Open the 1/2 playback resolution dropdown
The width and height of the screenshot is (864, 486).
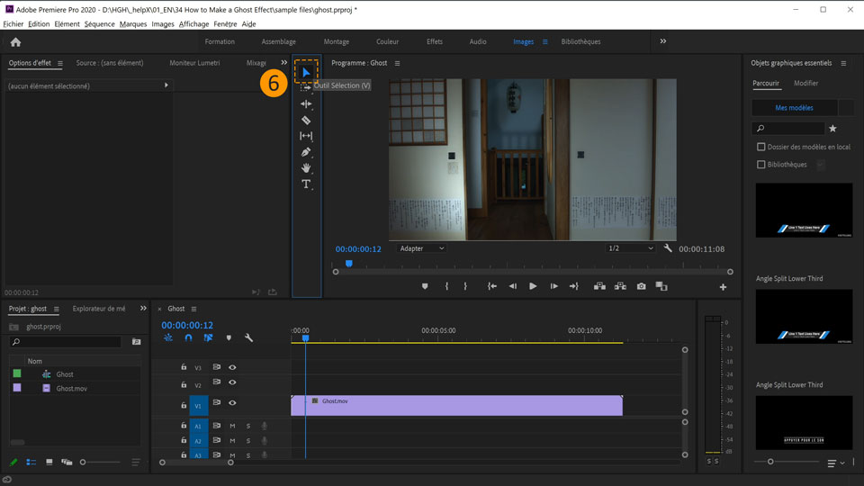630,248
